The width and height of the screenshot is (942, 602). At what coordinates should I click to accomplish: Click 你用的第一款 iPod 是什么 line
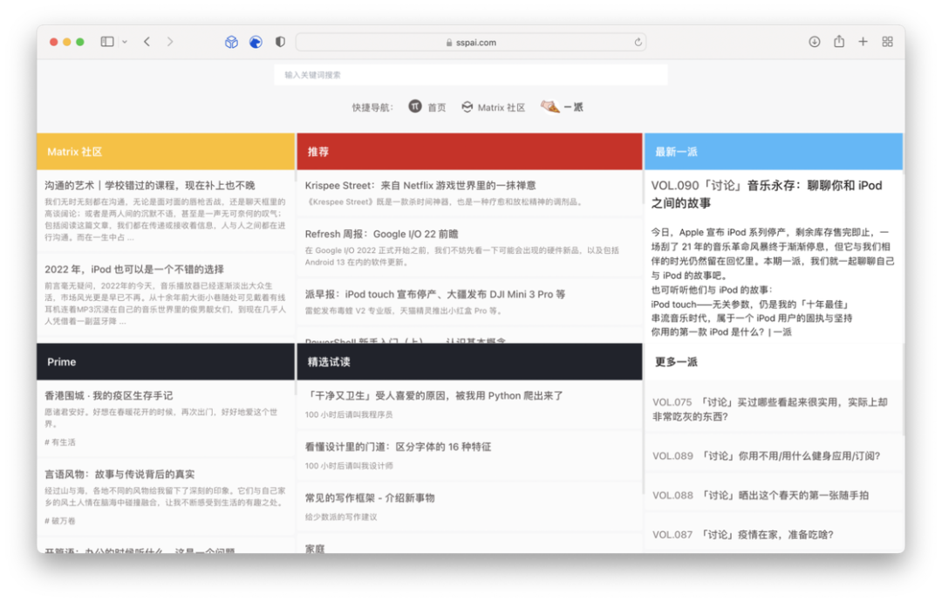pos(721,332)
